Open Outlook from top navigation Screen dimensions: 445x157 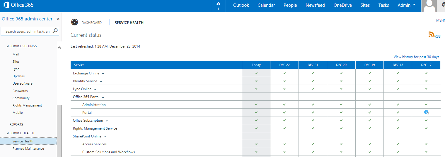[x=241, y=5]
